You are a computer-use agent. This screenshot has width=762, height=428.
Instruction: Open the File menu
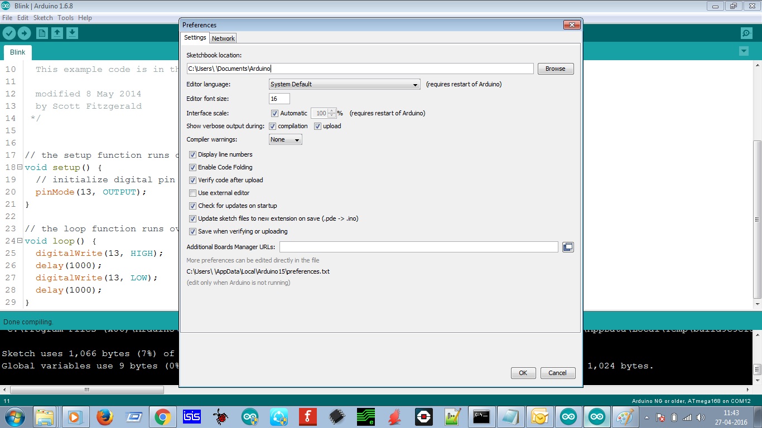(7, 18)
